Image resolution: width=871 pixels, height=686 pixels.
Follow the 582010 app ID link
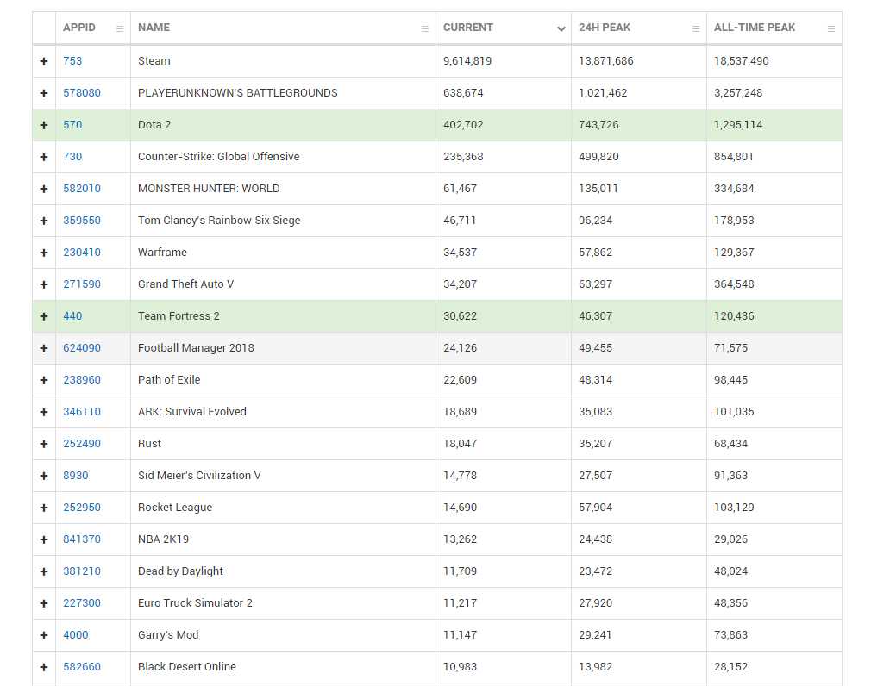82,189
